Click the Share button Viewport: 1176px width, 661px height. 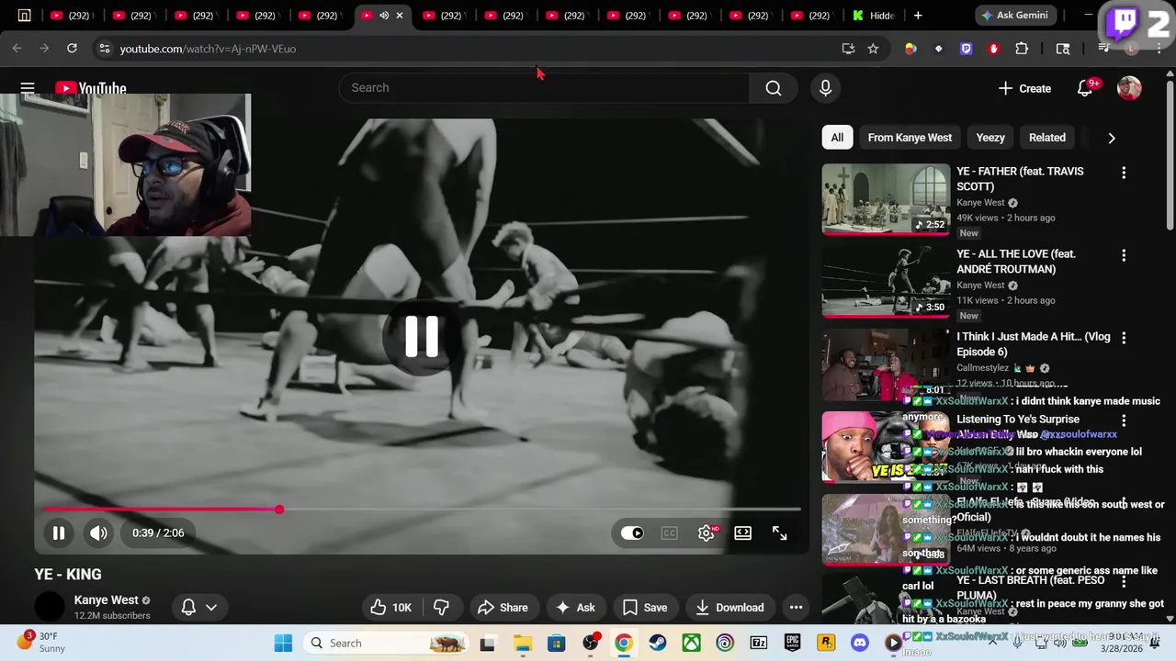pyautogui.click(x=503, y=607)
